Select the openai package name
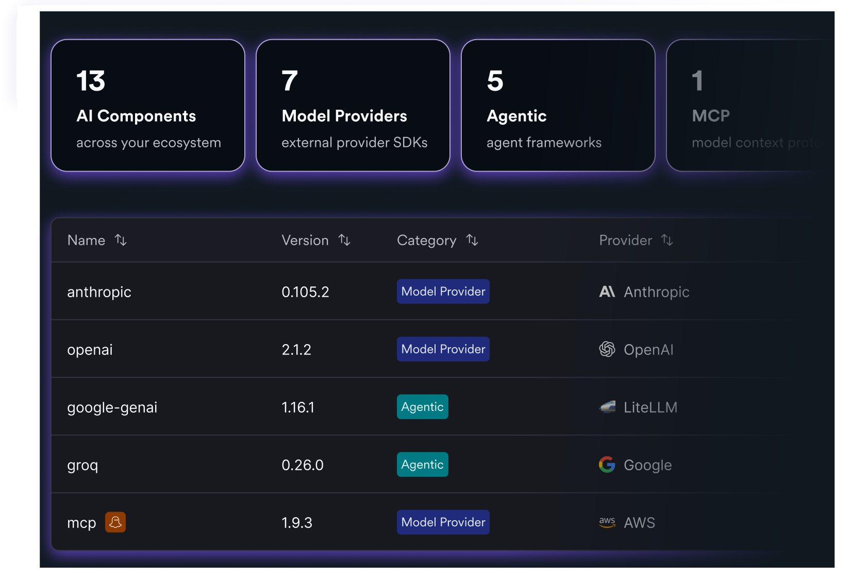Screen dimensions: 868x579 [90, 350]
